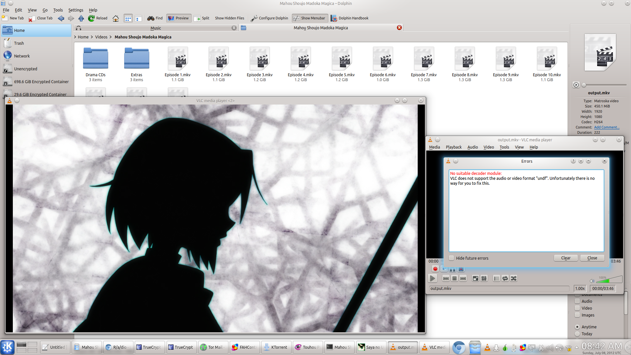Open VLC extended settings equalizer icon
The width and height of the screenshot is (631, 355).
[x=484, y=278]
